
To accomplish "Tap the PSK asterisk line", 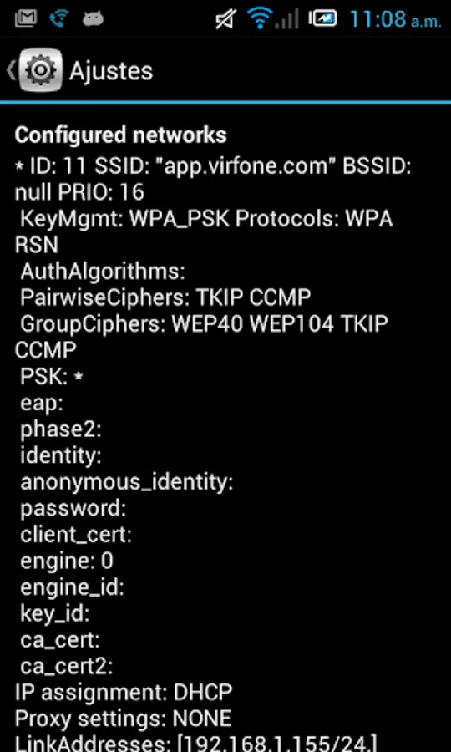I will (51, 377).
